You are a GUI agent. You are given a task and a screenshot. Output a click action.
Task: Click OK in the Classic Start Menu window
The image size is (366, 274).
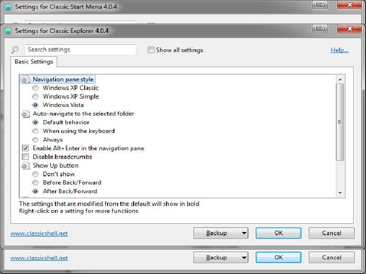[279, 258]
